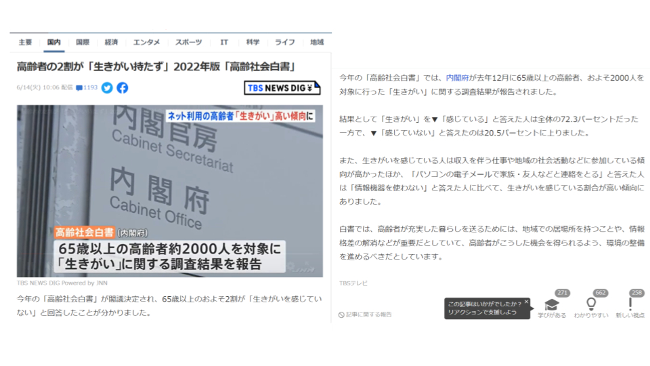Click the TBS NEWS DIG Powered by JNN caption
Screen dimensions: 650x366
[62, 283]
